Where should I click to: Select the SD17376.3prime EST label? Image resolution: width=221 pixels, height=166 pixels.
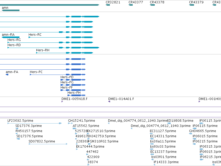29,126
